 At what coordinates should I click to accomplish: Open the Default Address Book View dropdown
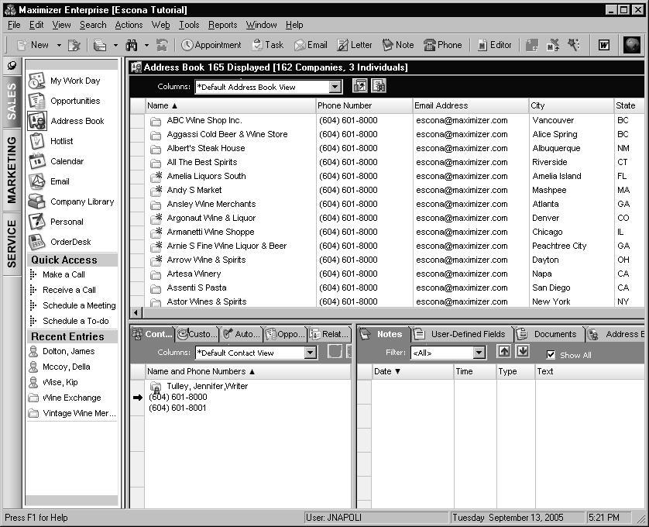click(335, 87)
